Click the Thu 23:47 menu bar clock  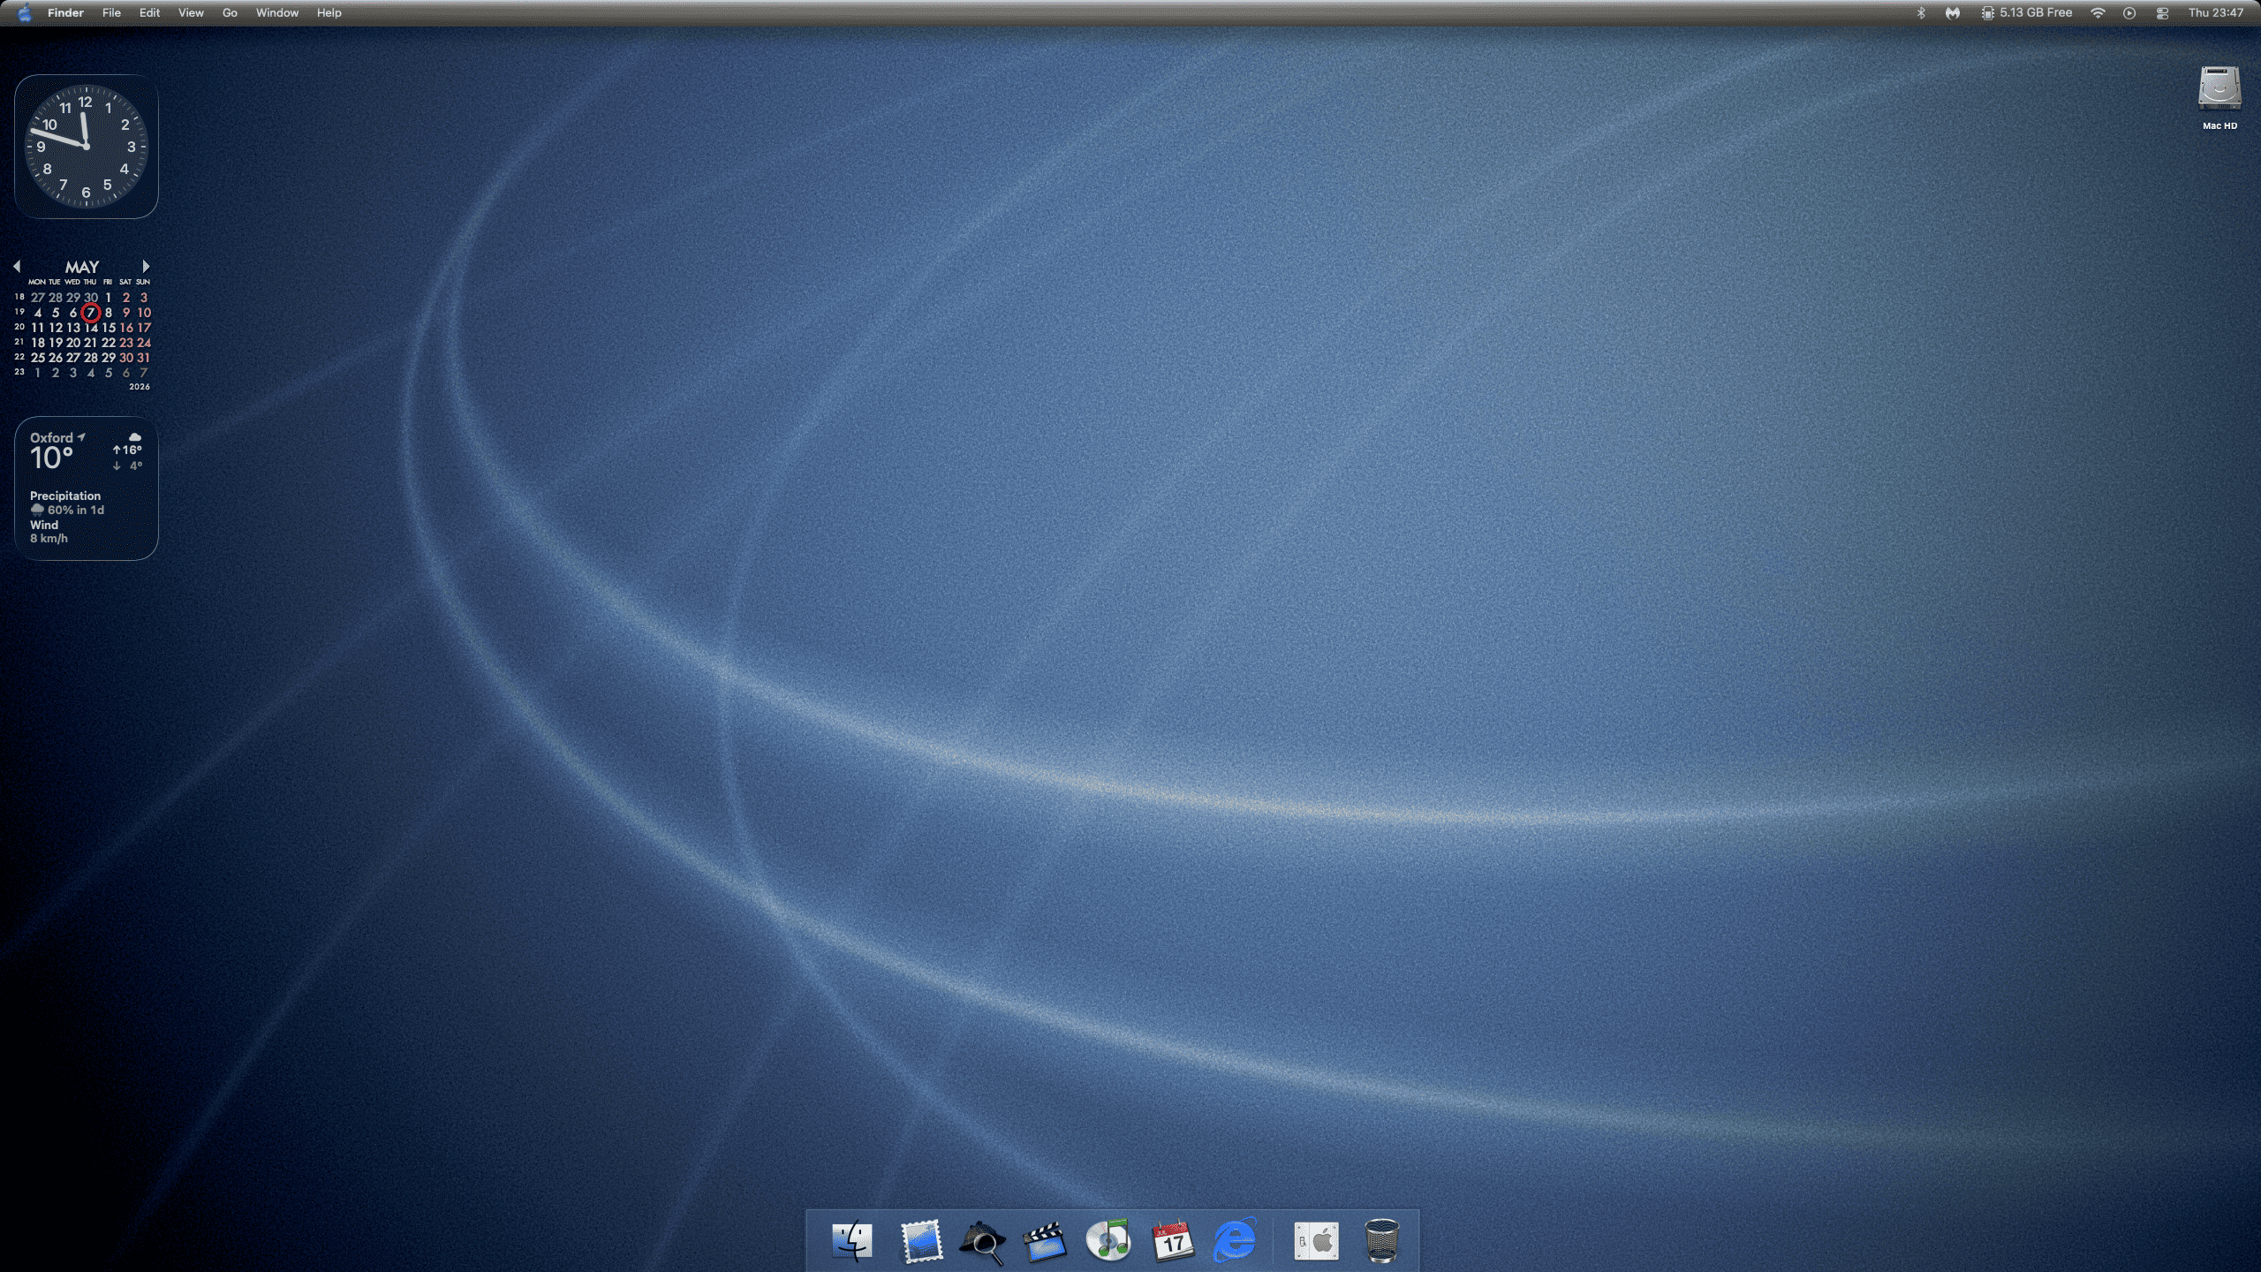click(2215, 12)
